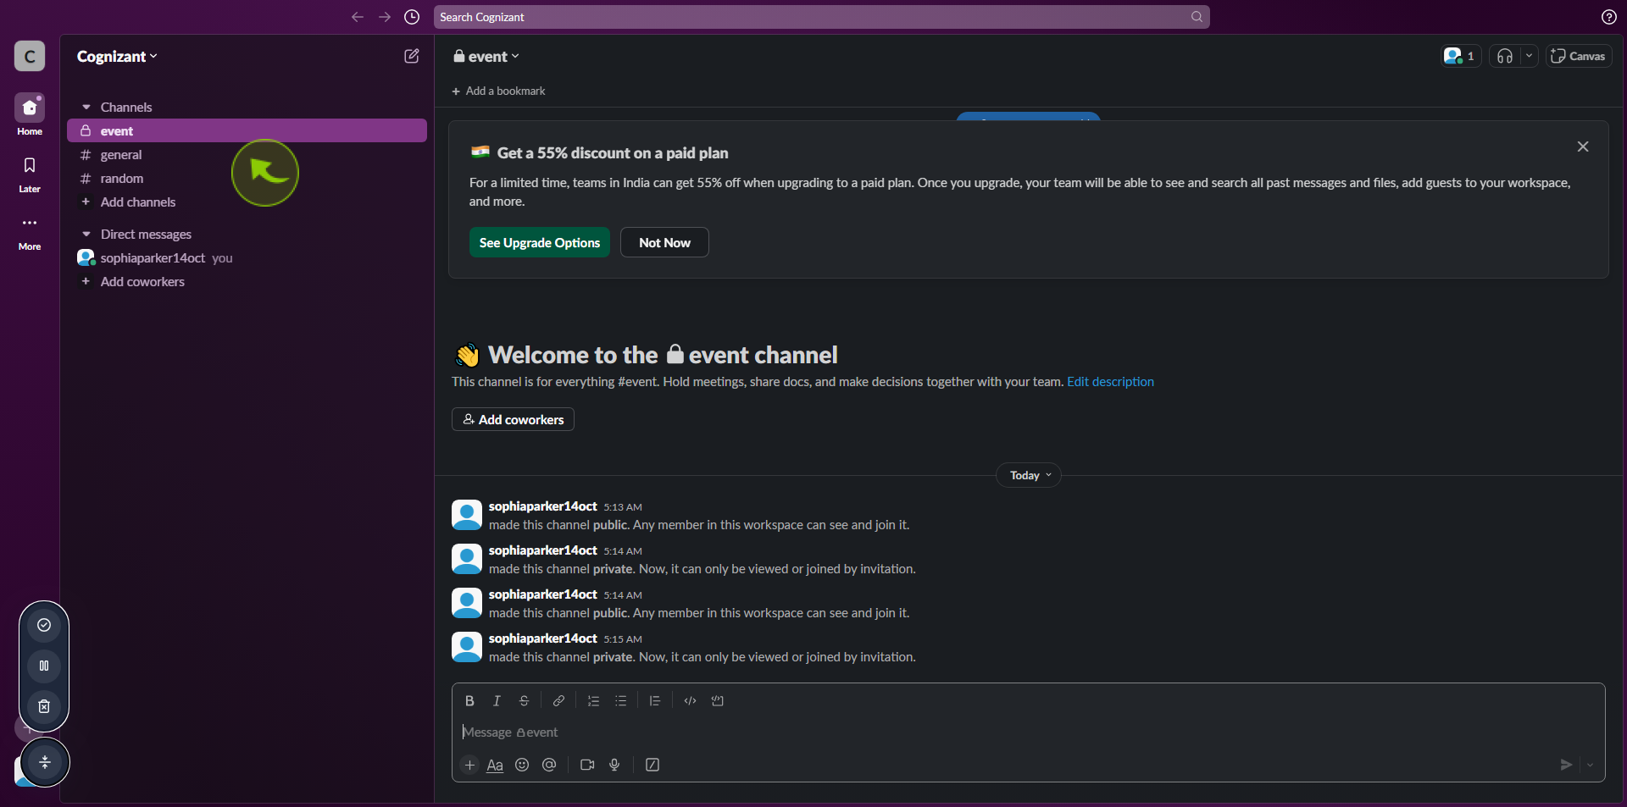This screenshot has width=1627, height=807.
Task: Add a bookmark to the channel
Action: tap(498, 91)
